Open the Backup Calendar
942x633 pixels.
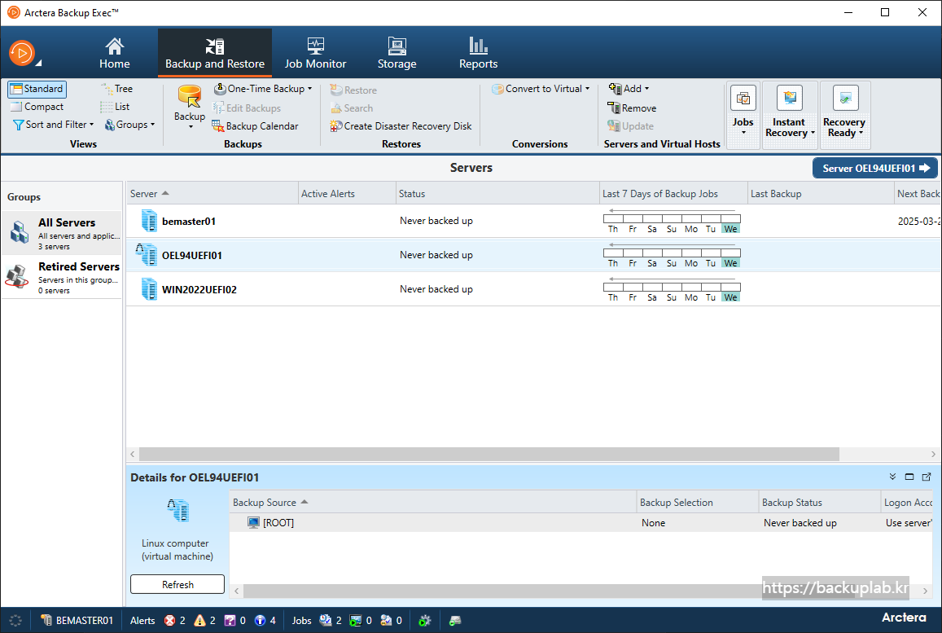coord(255,125)
